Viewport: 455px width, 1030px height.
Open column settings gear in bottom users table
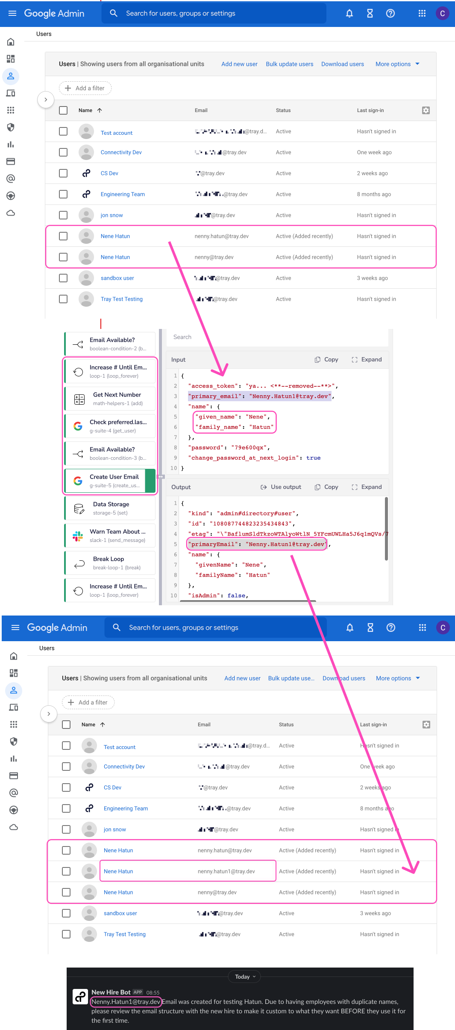coord(426,725)
